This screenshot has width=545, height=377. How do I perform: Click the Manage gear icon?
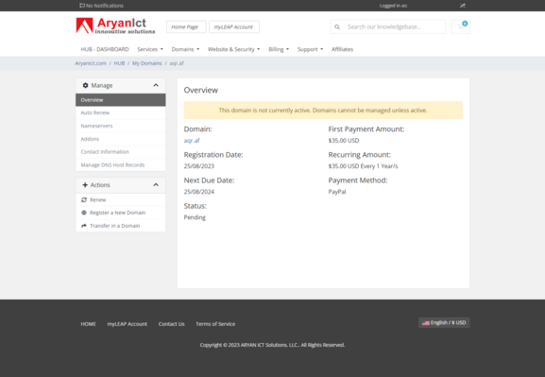(85, 85)
